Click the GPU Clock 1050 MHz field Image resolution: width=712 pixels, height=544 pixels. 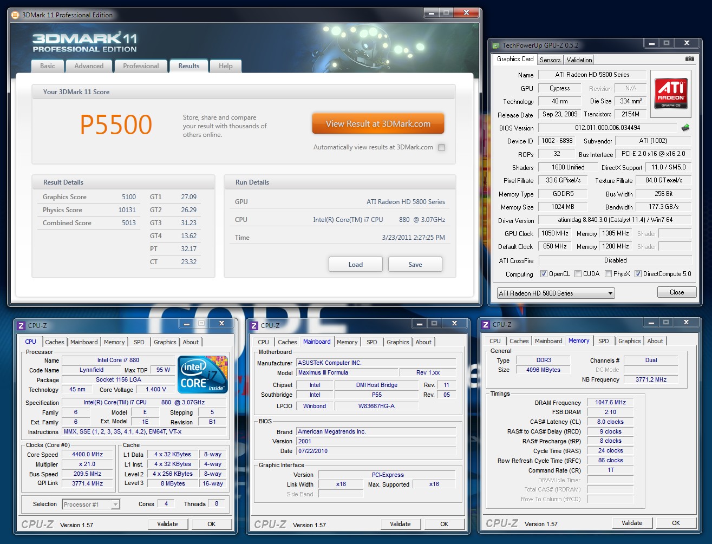pyautogui.click(x=555, y=233)
